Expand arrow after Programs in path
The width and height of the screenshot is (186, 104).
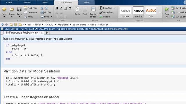[x=70, y=25]
